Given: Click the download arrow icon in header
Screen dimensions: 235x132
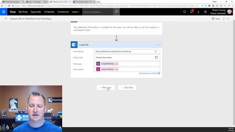Looking at the screenshot, I should point(198,12).
